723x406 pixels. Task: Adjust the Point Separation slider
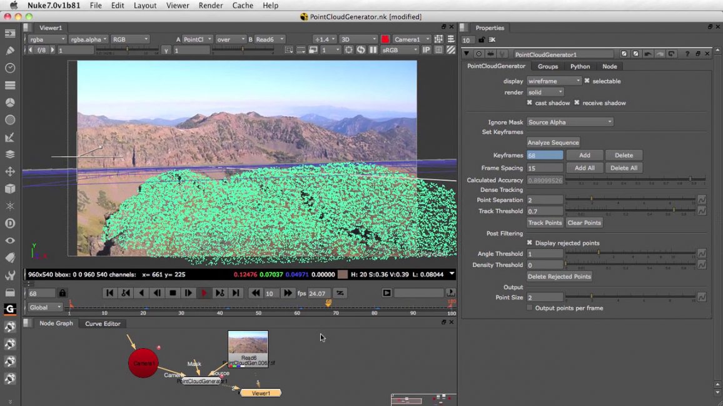(x=630, y=199)
